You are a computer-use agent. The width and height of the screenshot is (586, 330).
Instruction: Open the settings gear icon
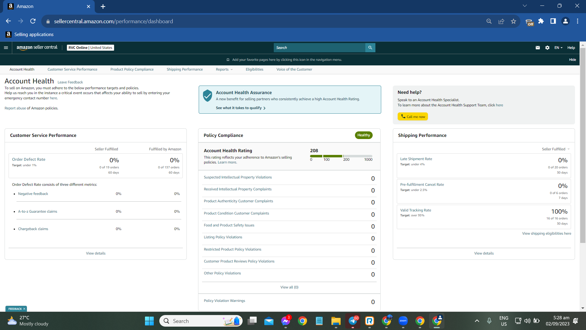tap(547, 48)
